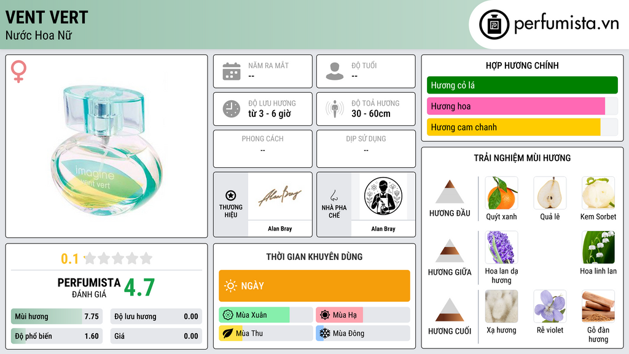Click the sillage icon beside Độ toả hương
Image resolution: width=629 pixels, height=354 pixels.
coord(335,109)
